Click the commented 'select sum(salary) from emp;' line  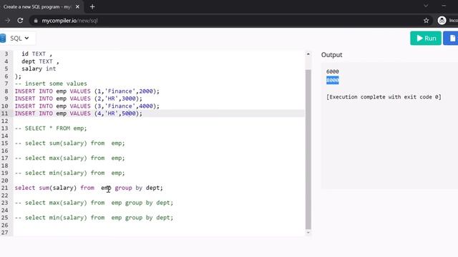point(70,143)
